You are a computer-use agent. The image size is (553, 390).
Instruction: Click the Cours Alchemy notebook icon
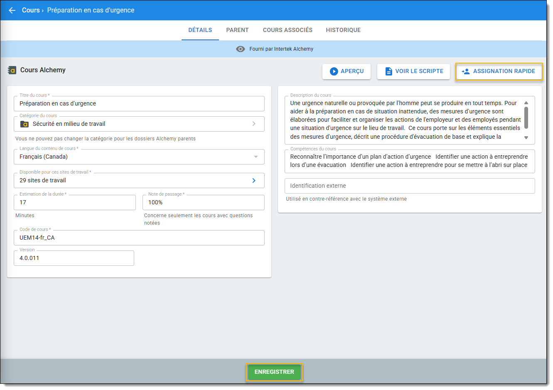(12, 71)
